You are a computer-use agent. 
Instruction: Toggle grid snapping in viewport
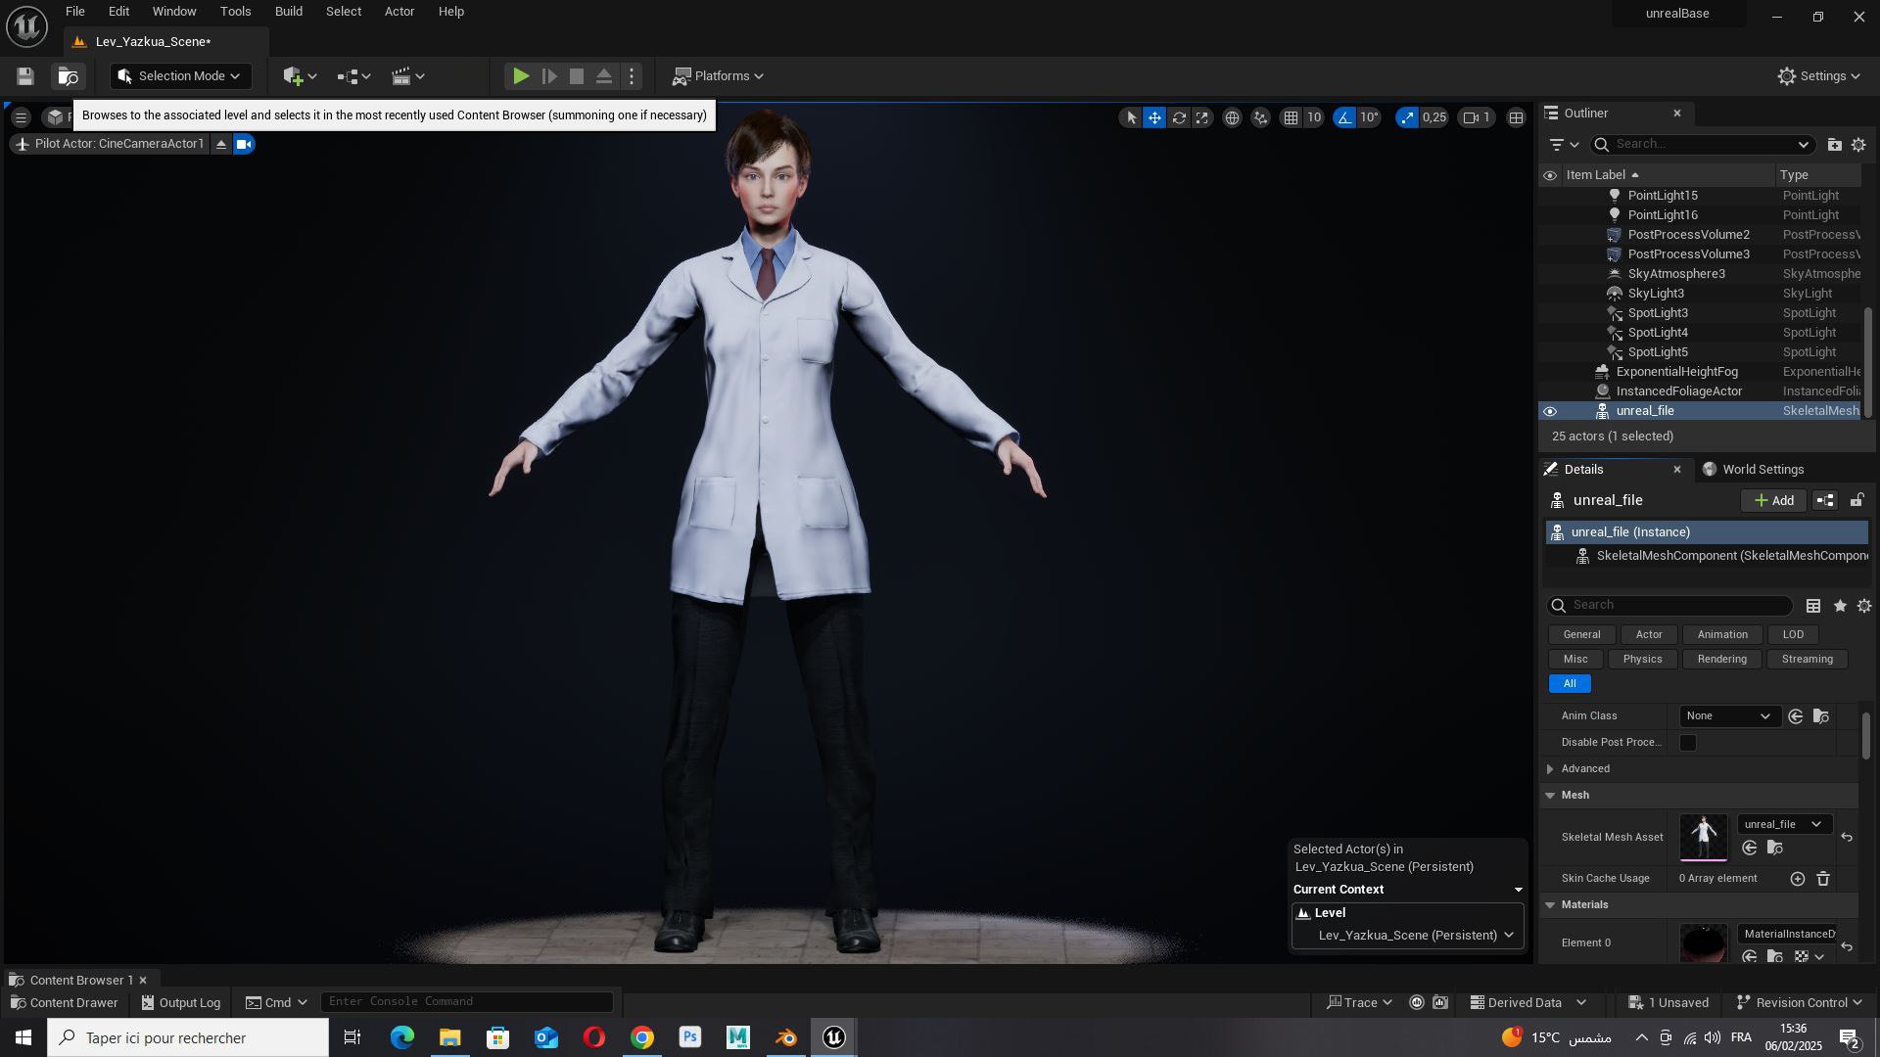coord(1292,117)
